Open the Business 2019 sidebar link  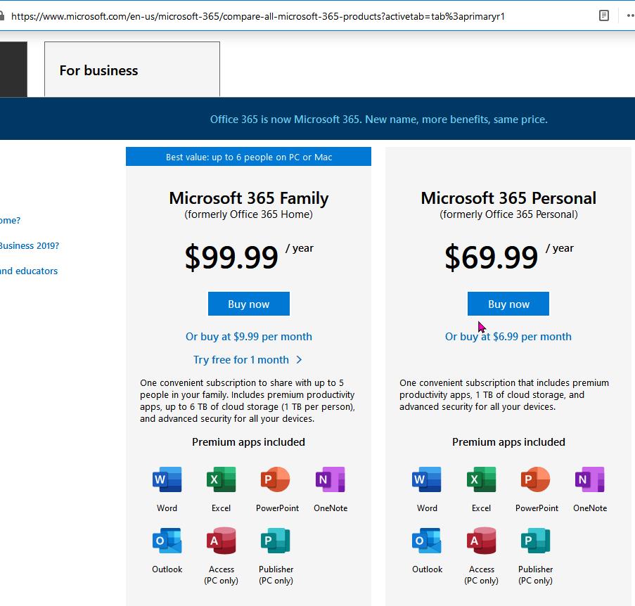pos(29,246)
